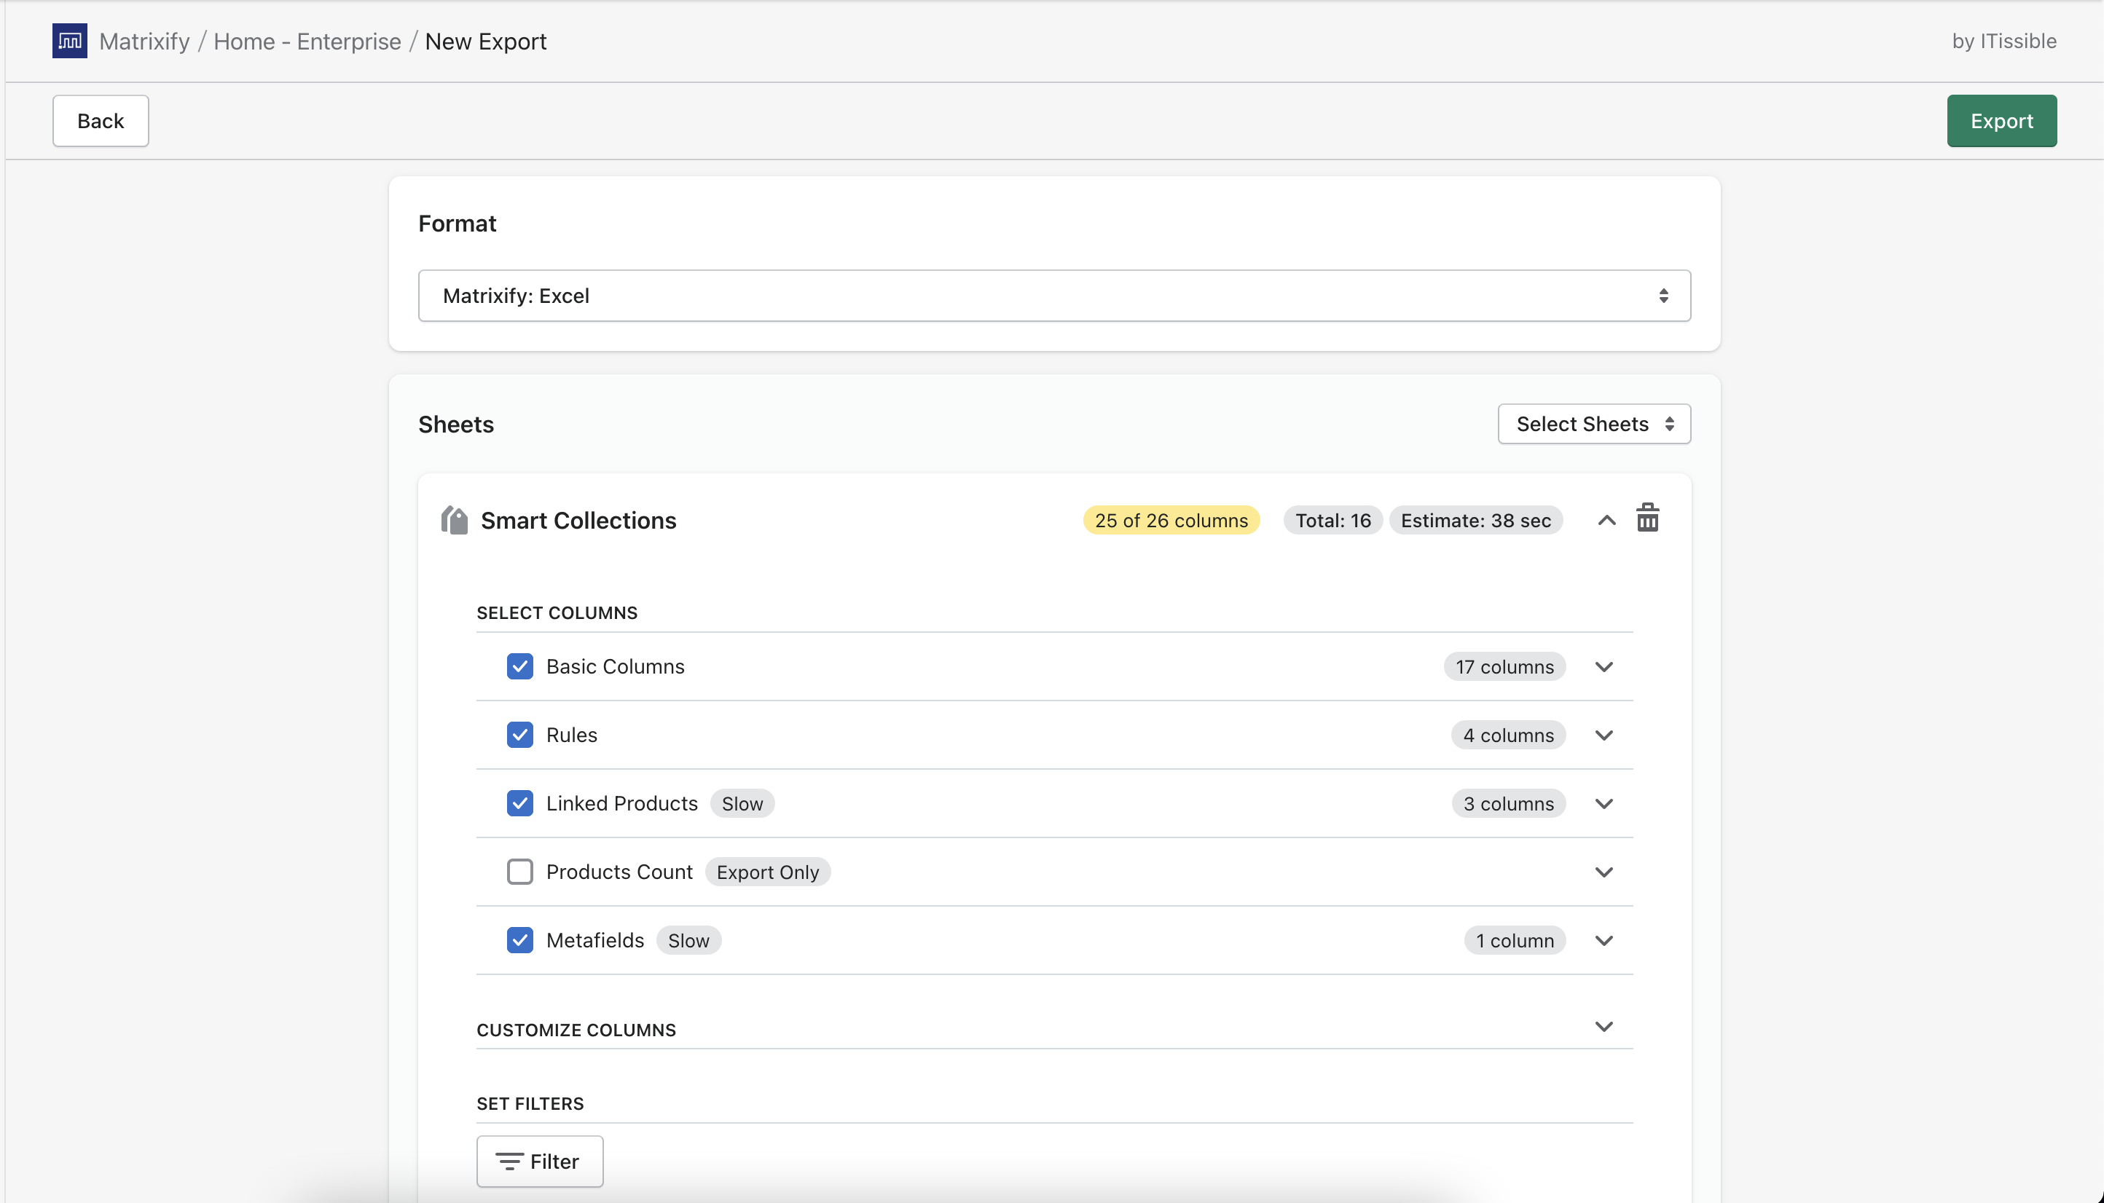The width and height of the screenshot is (2104, 1203).
Task: Uncheck the Metafields checkbox
Action: [519, 940]
